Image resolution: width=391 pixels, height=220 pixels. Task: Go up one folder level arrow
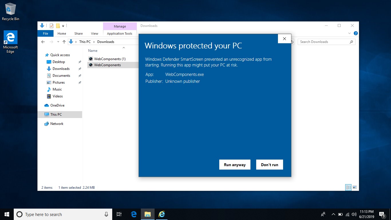(64, 42)
